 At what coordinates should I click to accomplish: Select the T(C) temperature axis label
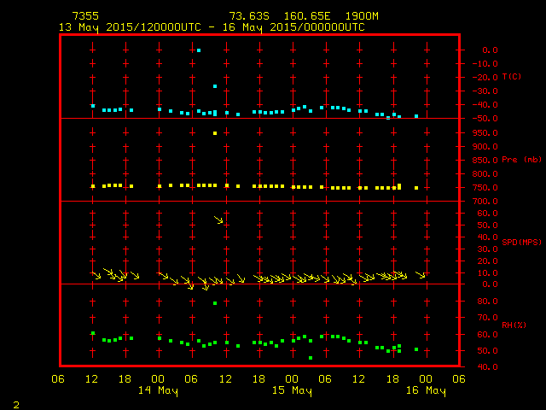(x=512, y=77)
